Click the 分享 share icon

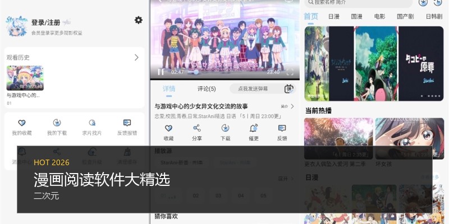(197, 128)
